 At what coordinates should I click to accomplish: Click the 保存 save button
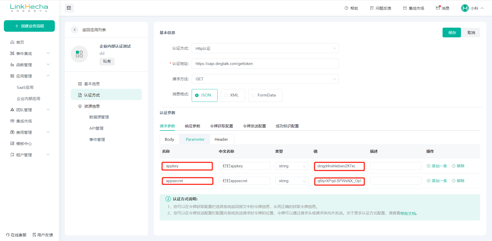tap(452, 32)
